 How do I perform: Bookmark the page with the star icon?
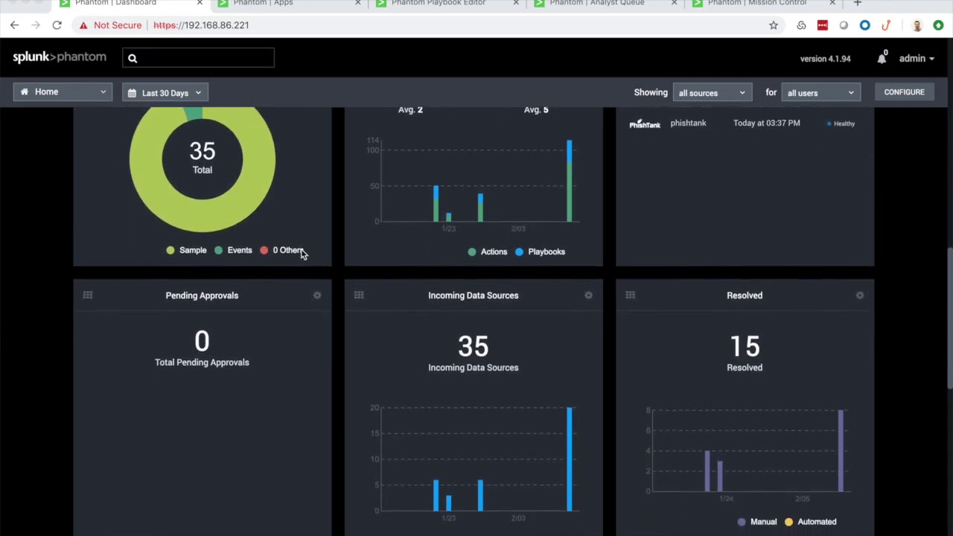pyautogui.click(x=774, y=25)
